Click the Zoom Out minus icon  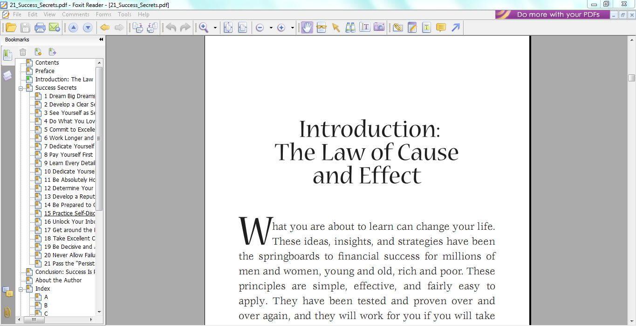260,28
